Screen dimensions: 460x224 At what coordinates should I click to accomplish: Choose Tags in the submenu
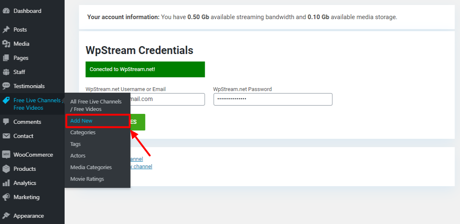75,144
